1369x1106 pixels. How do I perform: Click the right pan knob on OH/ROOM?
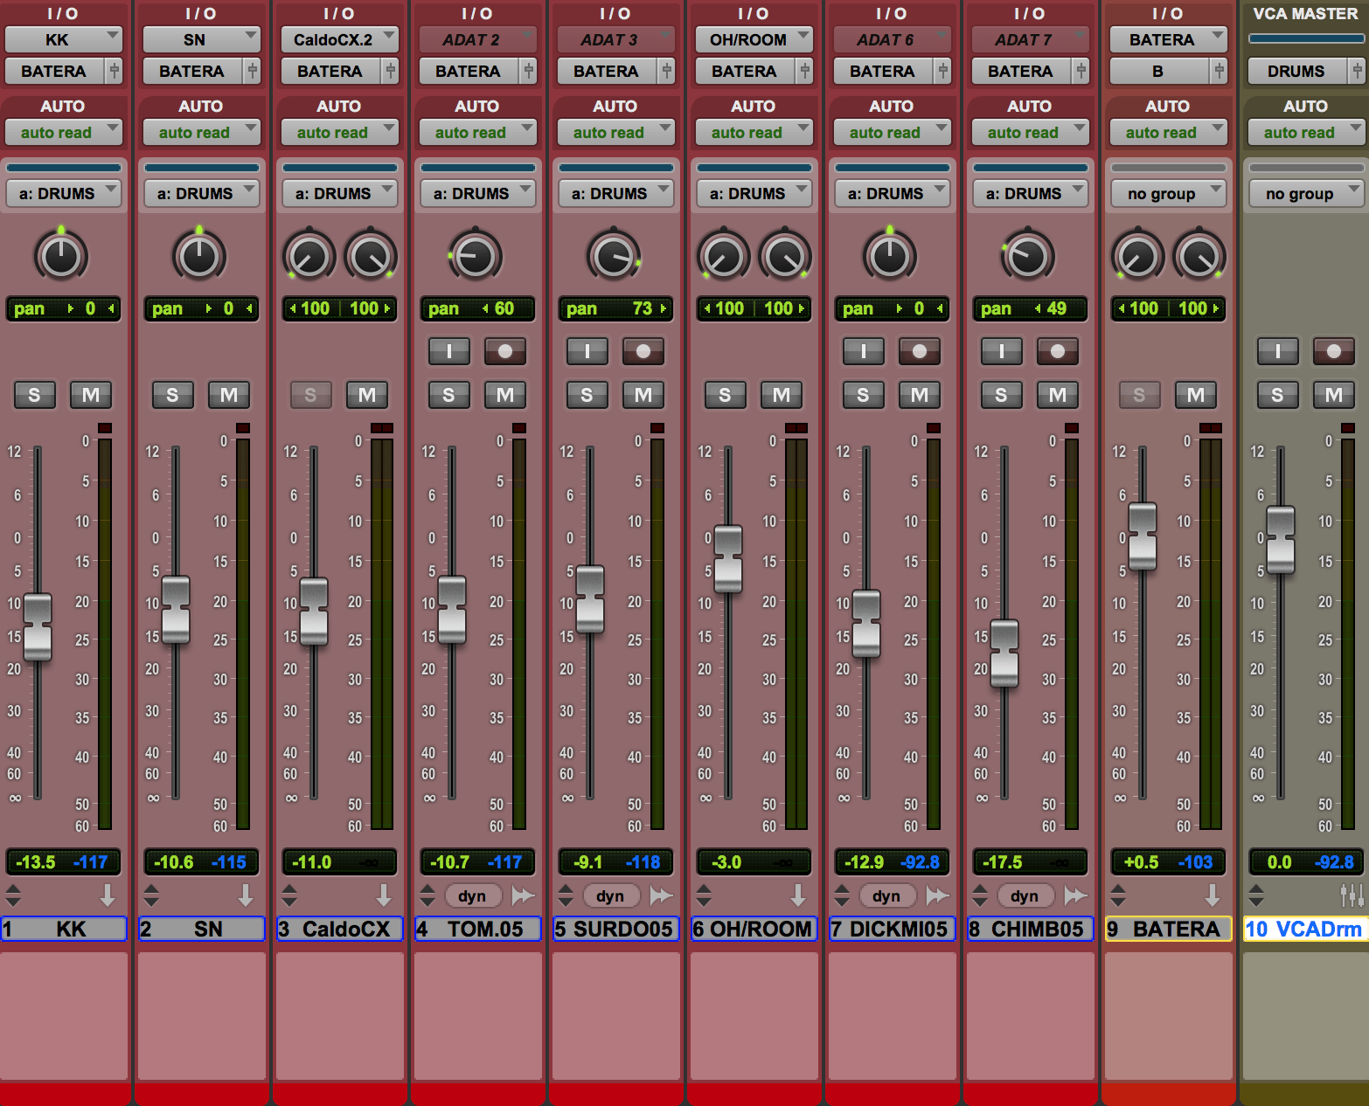[785, 256]
